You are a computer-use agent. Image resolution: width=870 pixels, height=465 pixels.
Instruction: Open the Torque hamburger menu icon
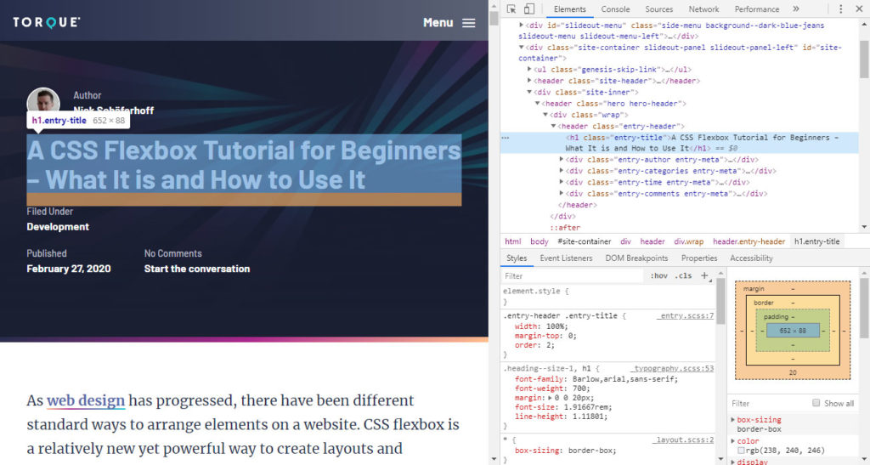click(x=469, y=23)
